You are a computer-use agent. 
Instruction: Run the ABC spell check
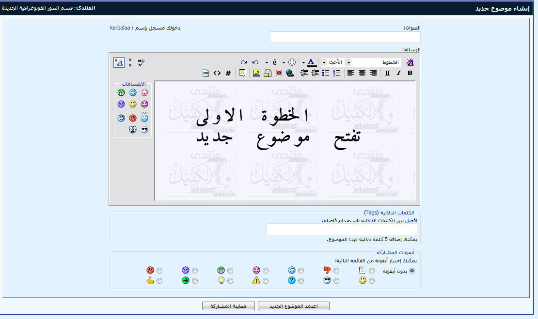pyautogui.click(x=141, y=62)
